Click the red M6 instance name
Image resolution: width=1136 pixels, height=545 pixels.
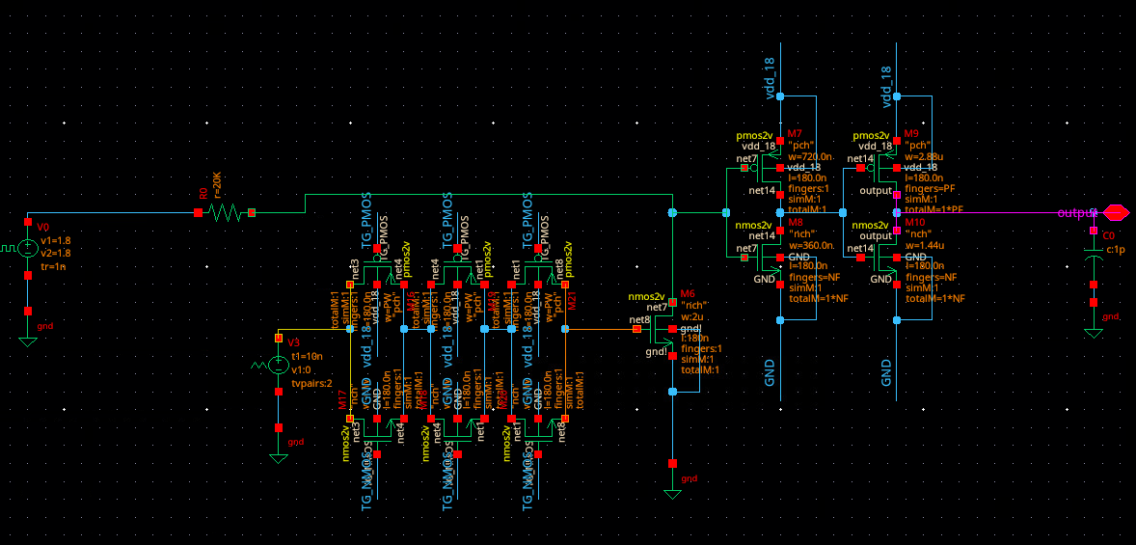(689, 293)
